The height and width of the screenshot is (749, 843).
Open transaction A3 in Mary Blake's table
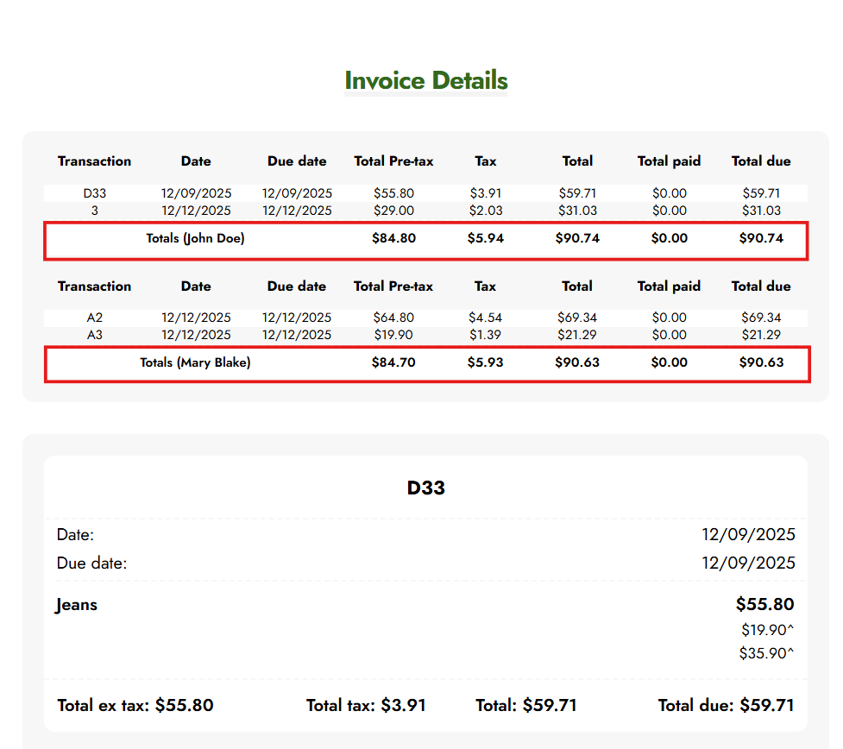[x=95, y=335]
